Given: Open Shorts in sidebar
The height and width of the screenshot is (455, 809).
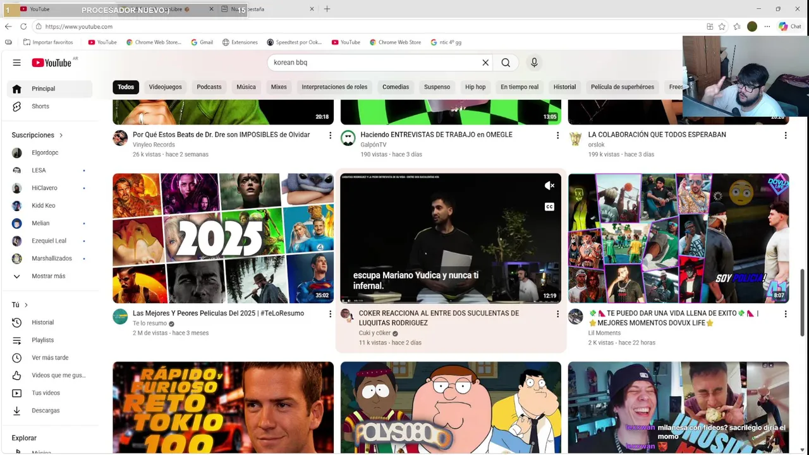Looking at the screenshot, I should (50, 106).
